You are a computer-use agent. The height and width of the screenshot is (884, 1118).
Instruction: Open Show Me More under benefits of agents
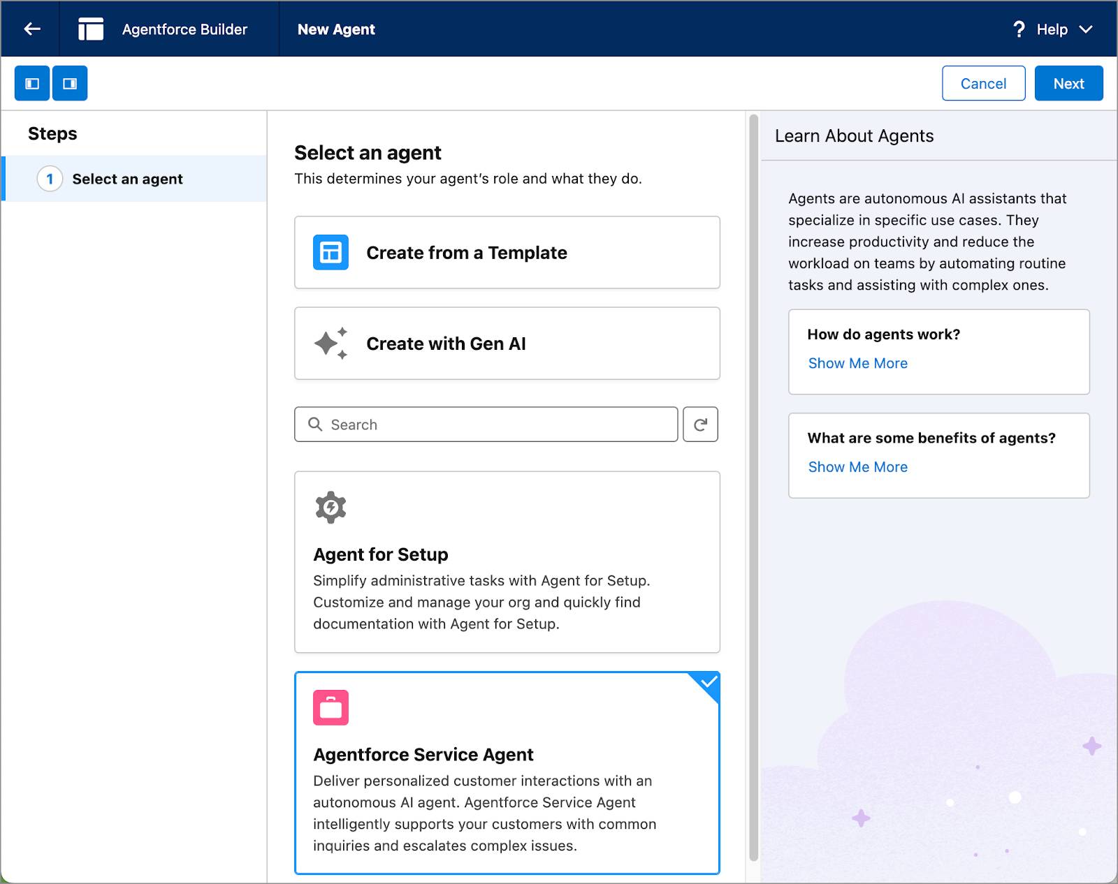click(x=857, y=467)
